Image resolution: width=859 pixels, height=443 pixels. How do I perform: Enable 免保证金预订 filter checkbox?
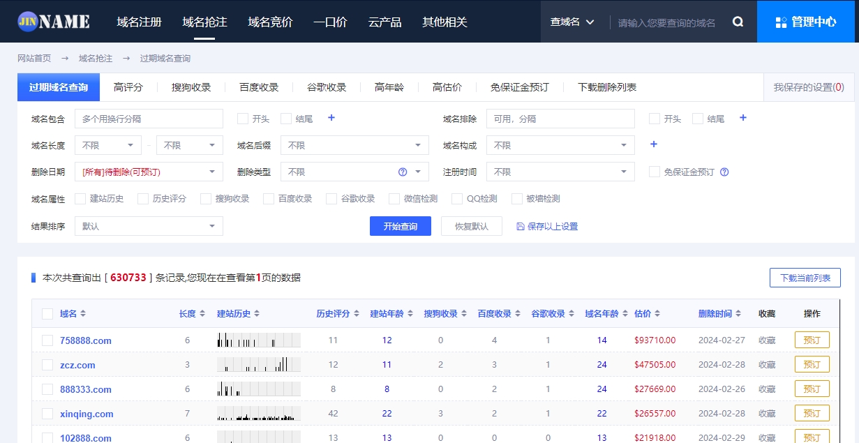tap(655, 172)
